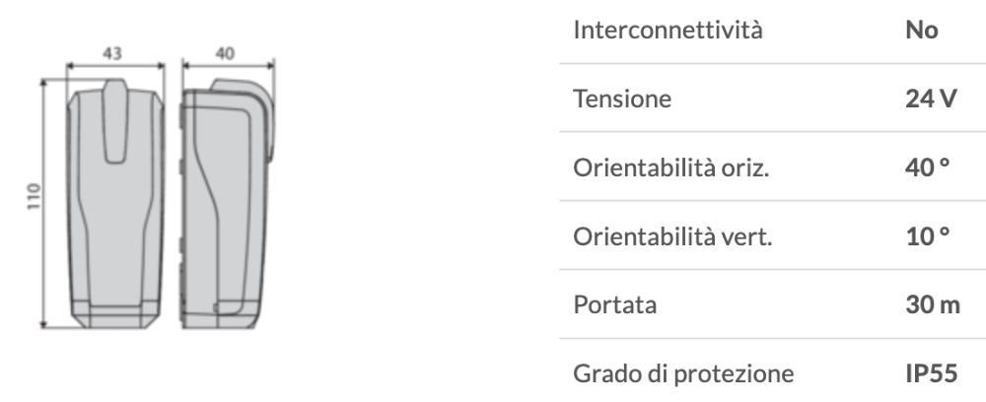Click the 43 width dimension label

tap(113, 56)
